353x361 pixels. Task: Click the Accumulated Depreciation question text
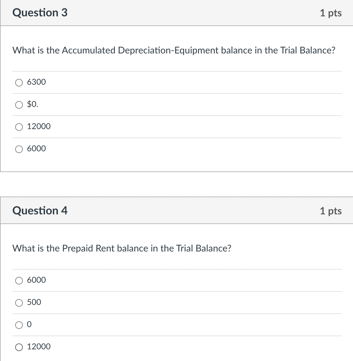[174, 50]
